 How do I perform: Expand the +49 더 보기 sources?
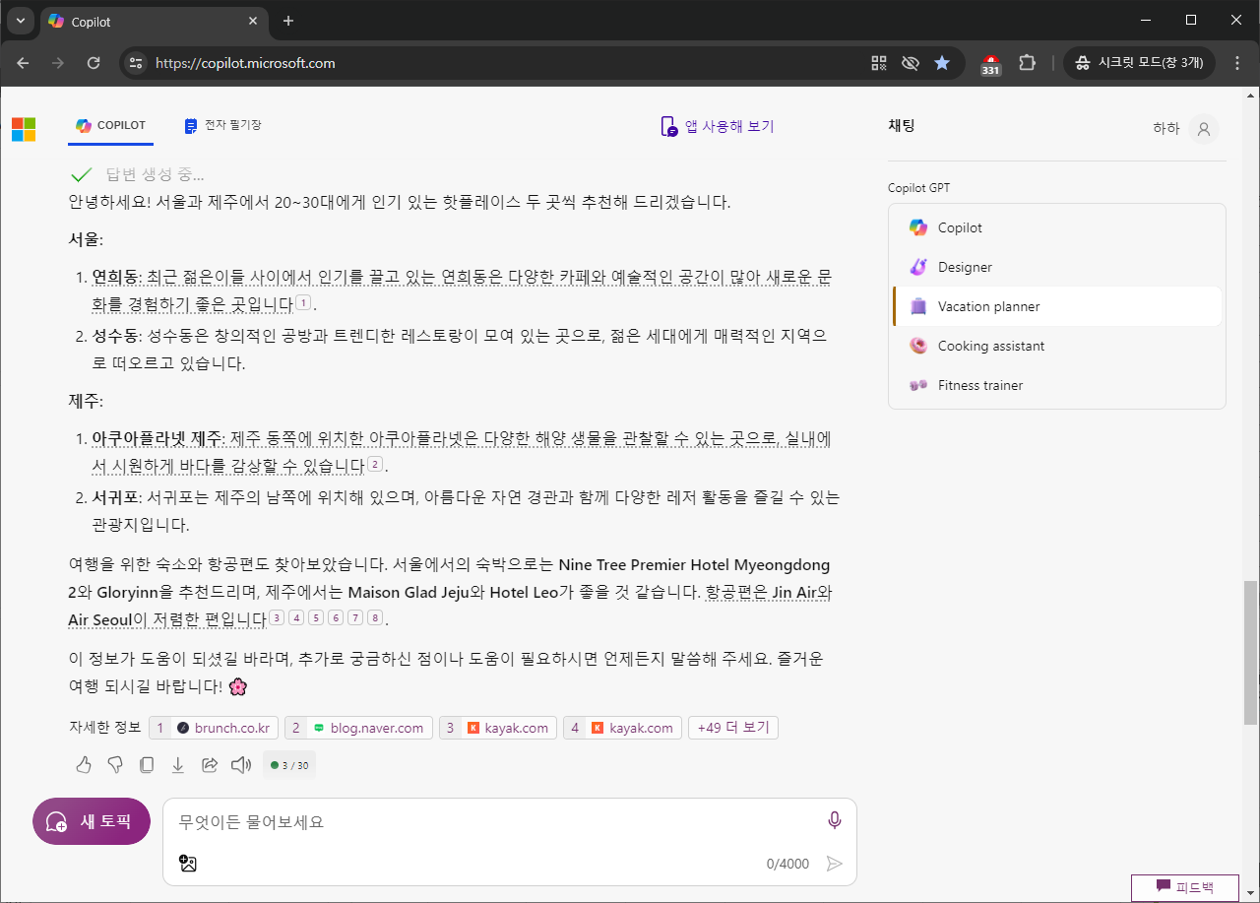[733, 728]
